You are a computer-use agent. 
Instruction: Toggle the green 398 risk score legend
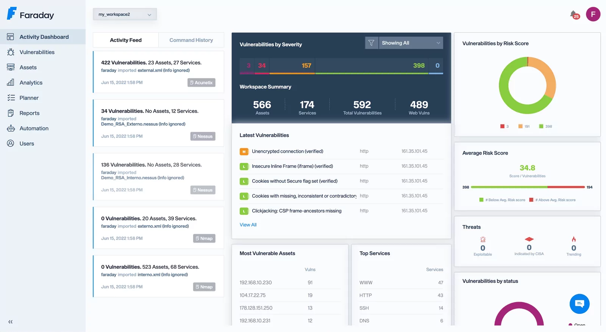pos(545,127)
